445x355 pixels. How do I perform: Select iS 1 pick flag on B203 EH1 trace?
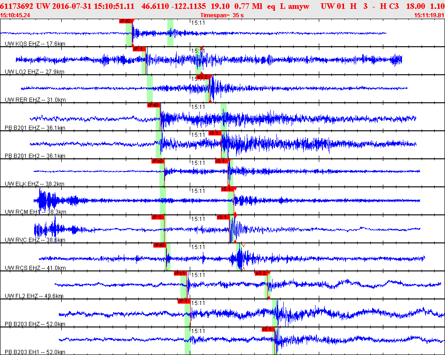click(x=268, y=329)
